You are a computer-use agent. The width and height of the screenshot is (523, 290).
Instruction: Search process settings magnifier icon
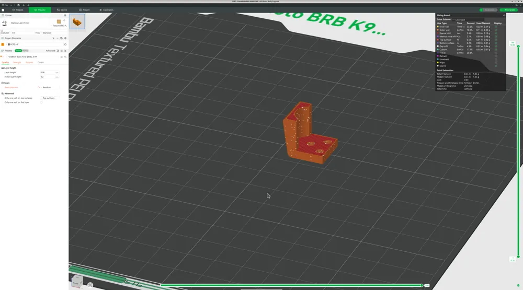pyautogui.click(x=65, y=56)
